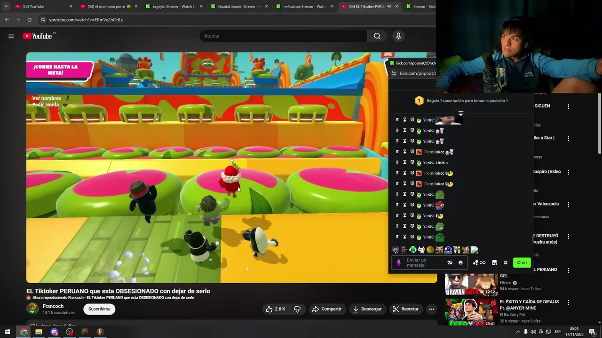602x338 pixels.
Task: Click Descargar button
Action: [x=367, y=309]
